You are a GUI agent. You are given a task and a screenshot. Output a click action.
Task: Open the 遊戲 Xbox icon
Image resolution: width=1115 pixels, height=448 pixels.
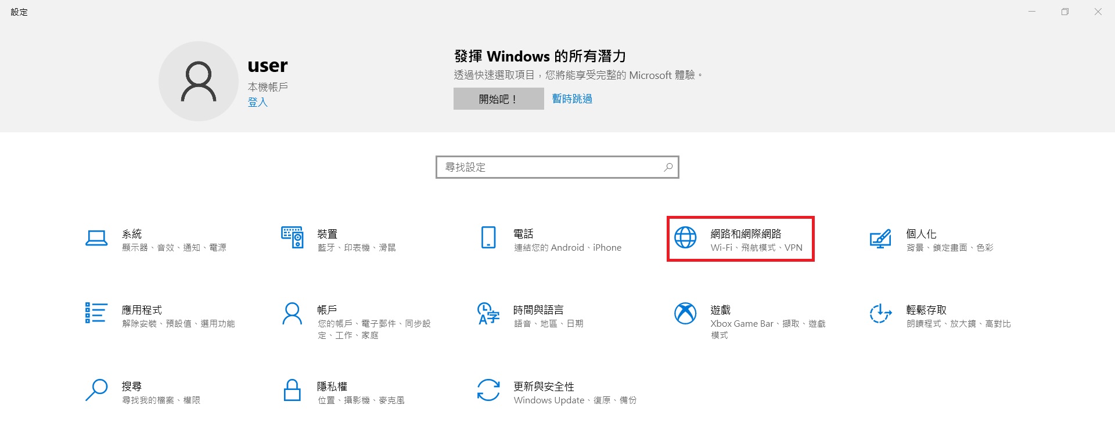685,313
